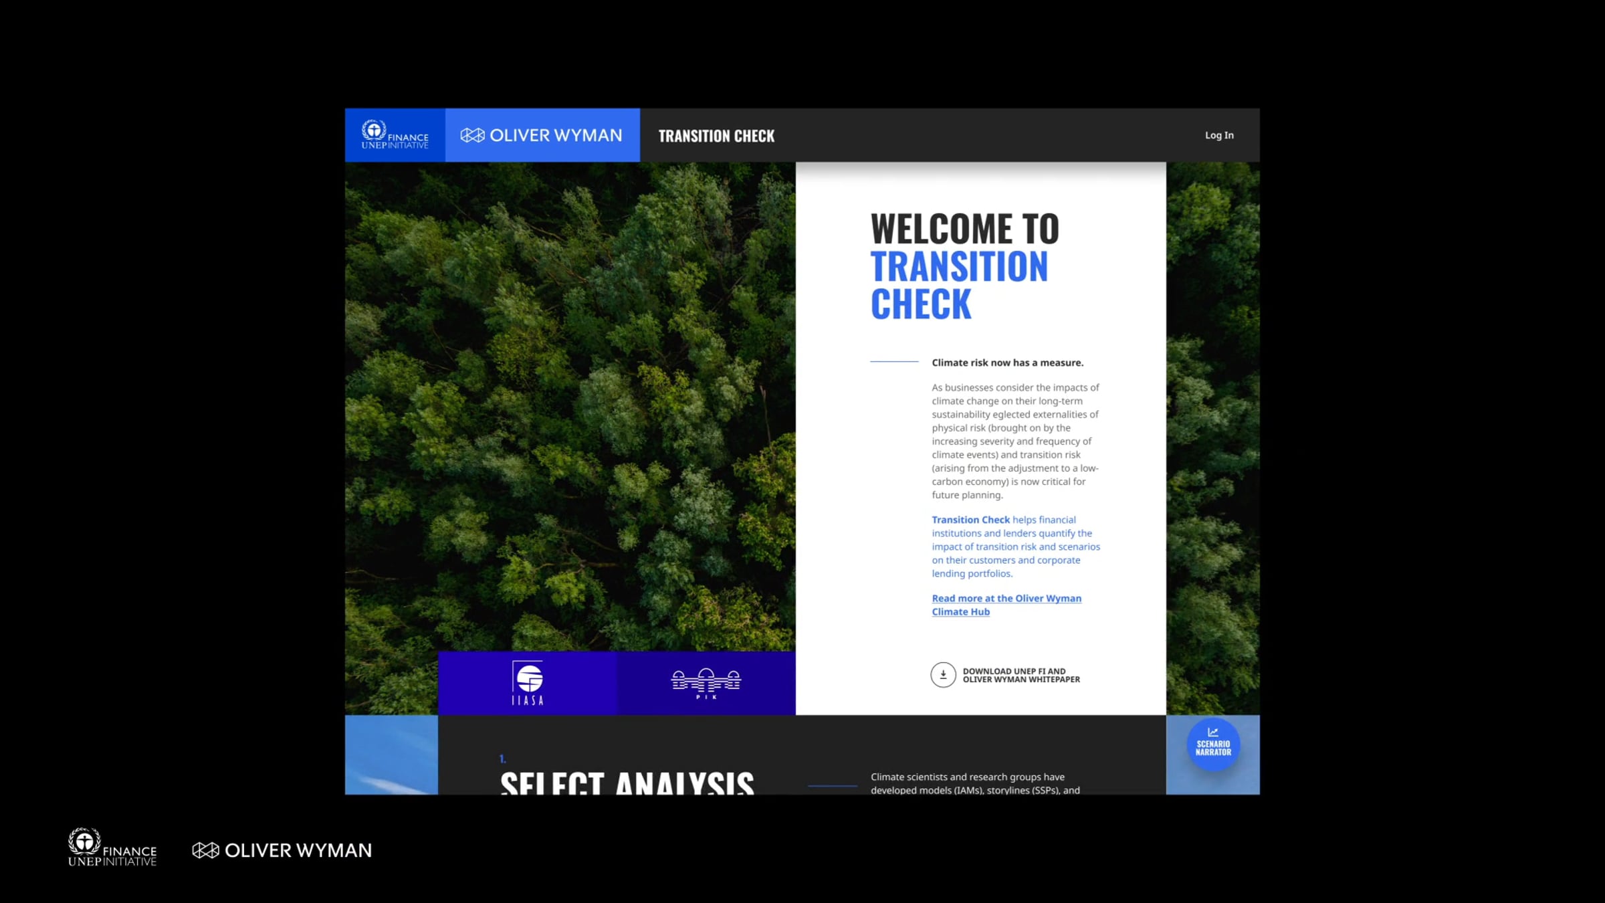Screen dimensions: 1605x903
Task: Click the blue sky image tile
Action: click(391, 754)
